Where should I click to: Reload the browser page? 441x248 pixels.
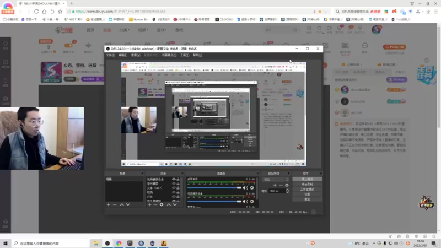pos(36,12)
